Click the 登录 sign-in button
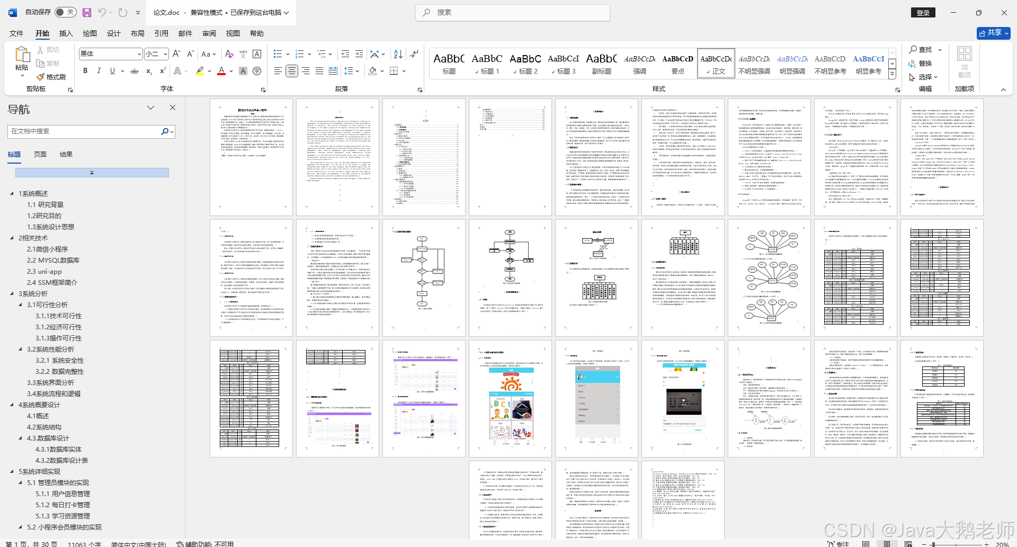This screenshot has width=1017, height=547. pyautogui.click(x=923, y=13)
